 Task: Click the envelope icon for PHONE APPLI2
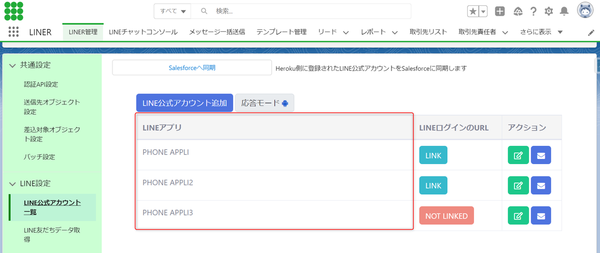click(x=541, y=186)
